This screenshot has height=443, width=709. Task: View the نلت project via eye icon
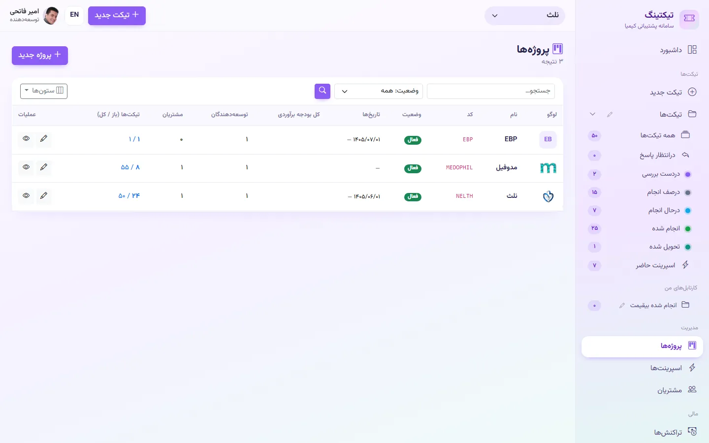click(26, 196)
